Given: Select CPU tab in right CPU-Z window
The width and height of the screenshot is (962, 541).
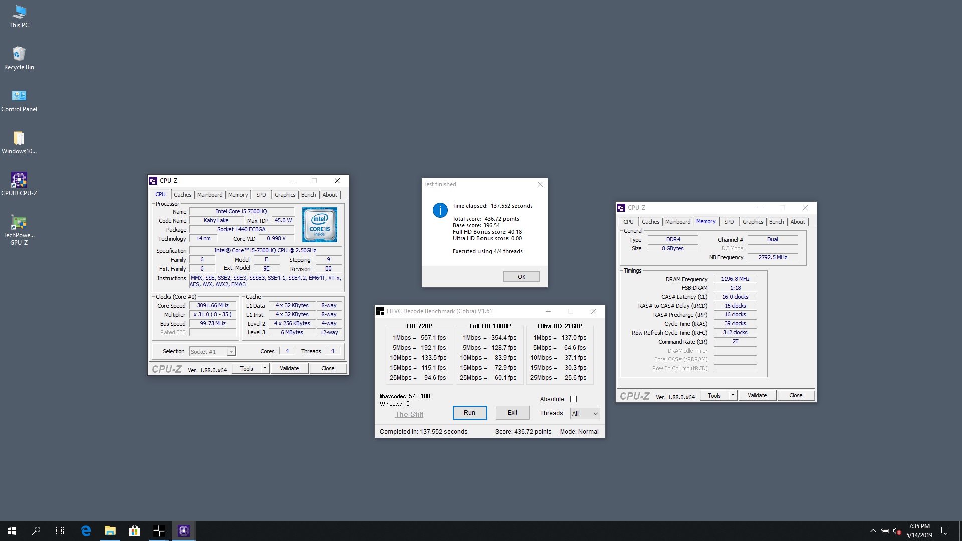Looking at the screenshot, I should click(x=628, y=222).
